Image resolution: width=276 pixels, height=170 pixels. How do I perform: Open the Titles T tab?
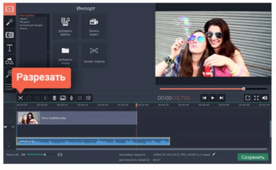(9, 48)
